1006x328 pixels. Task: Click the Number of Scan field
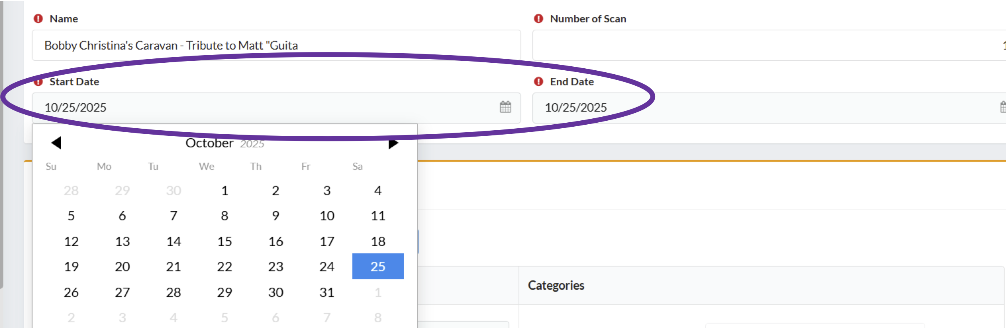tap(769, 45)
